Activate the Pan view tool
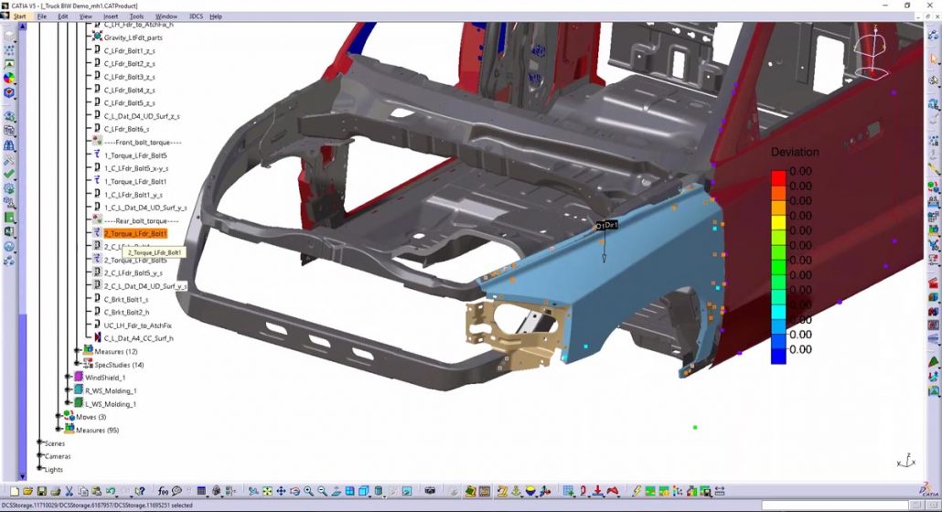 tap(281, 492)
